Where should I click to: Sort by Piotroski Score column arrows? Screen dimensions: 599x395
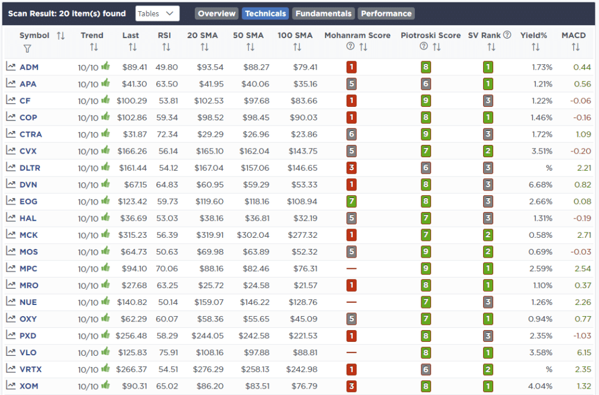pyautogui.click(x=436, y=47)
